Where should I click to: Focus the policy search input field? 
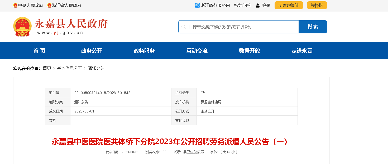pyautogui.click(x=244, y=27)
